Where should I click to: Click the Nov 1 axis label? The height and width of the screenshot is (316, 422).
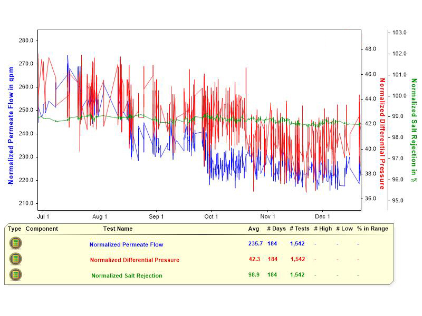pos(268,216)
